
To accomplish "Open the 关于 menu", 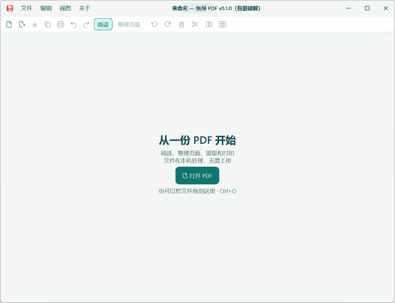I will [85, 8].
